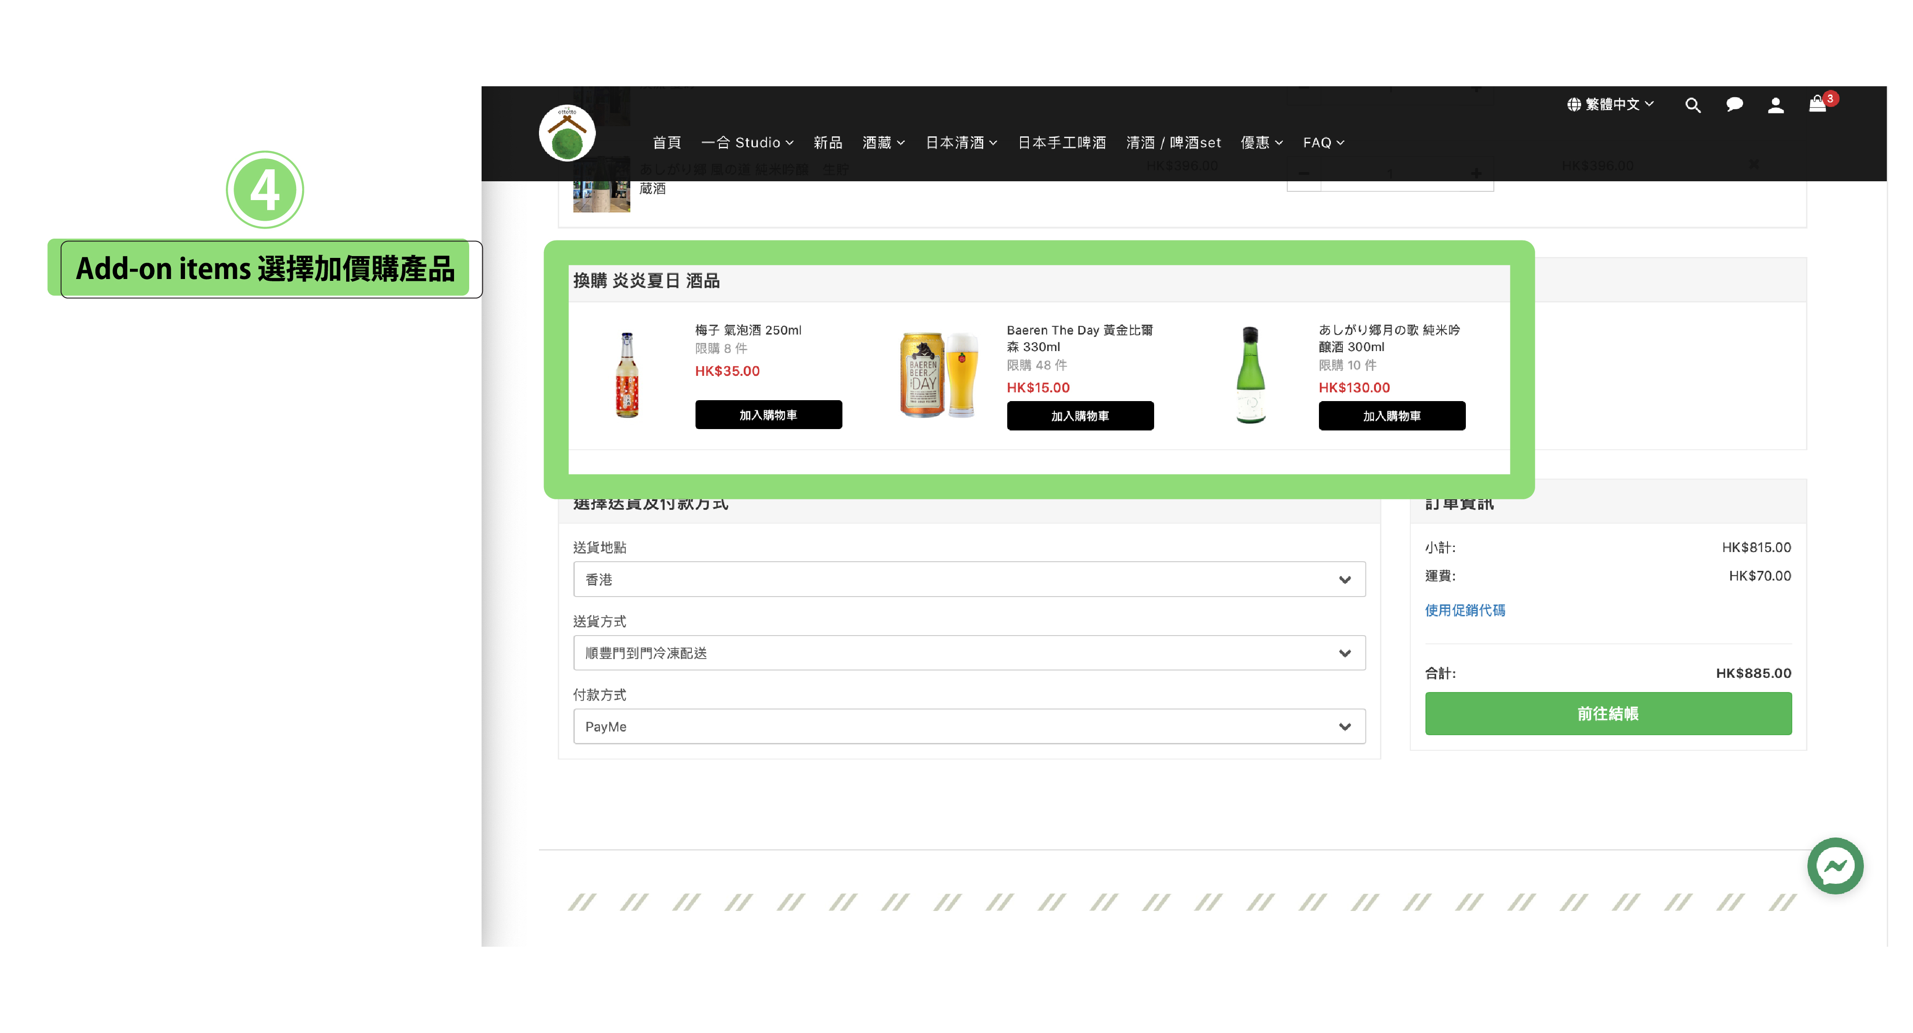Add 梅子 氣泡酒 250ml to cart
This screenshot has height=1033, width=1913.
768,415
